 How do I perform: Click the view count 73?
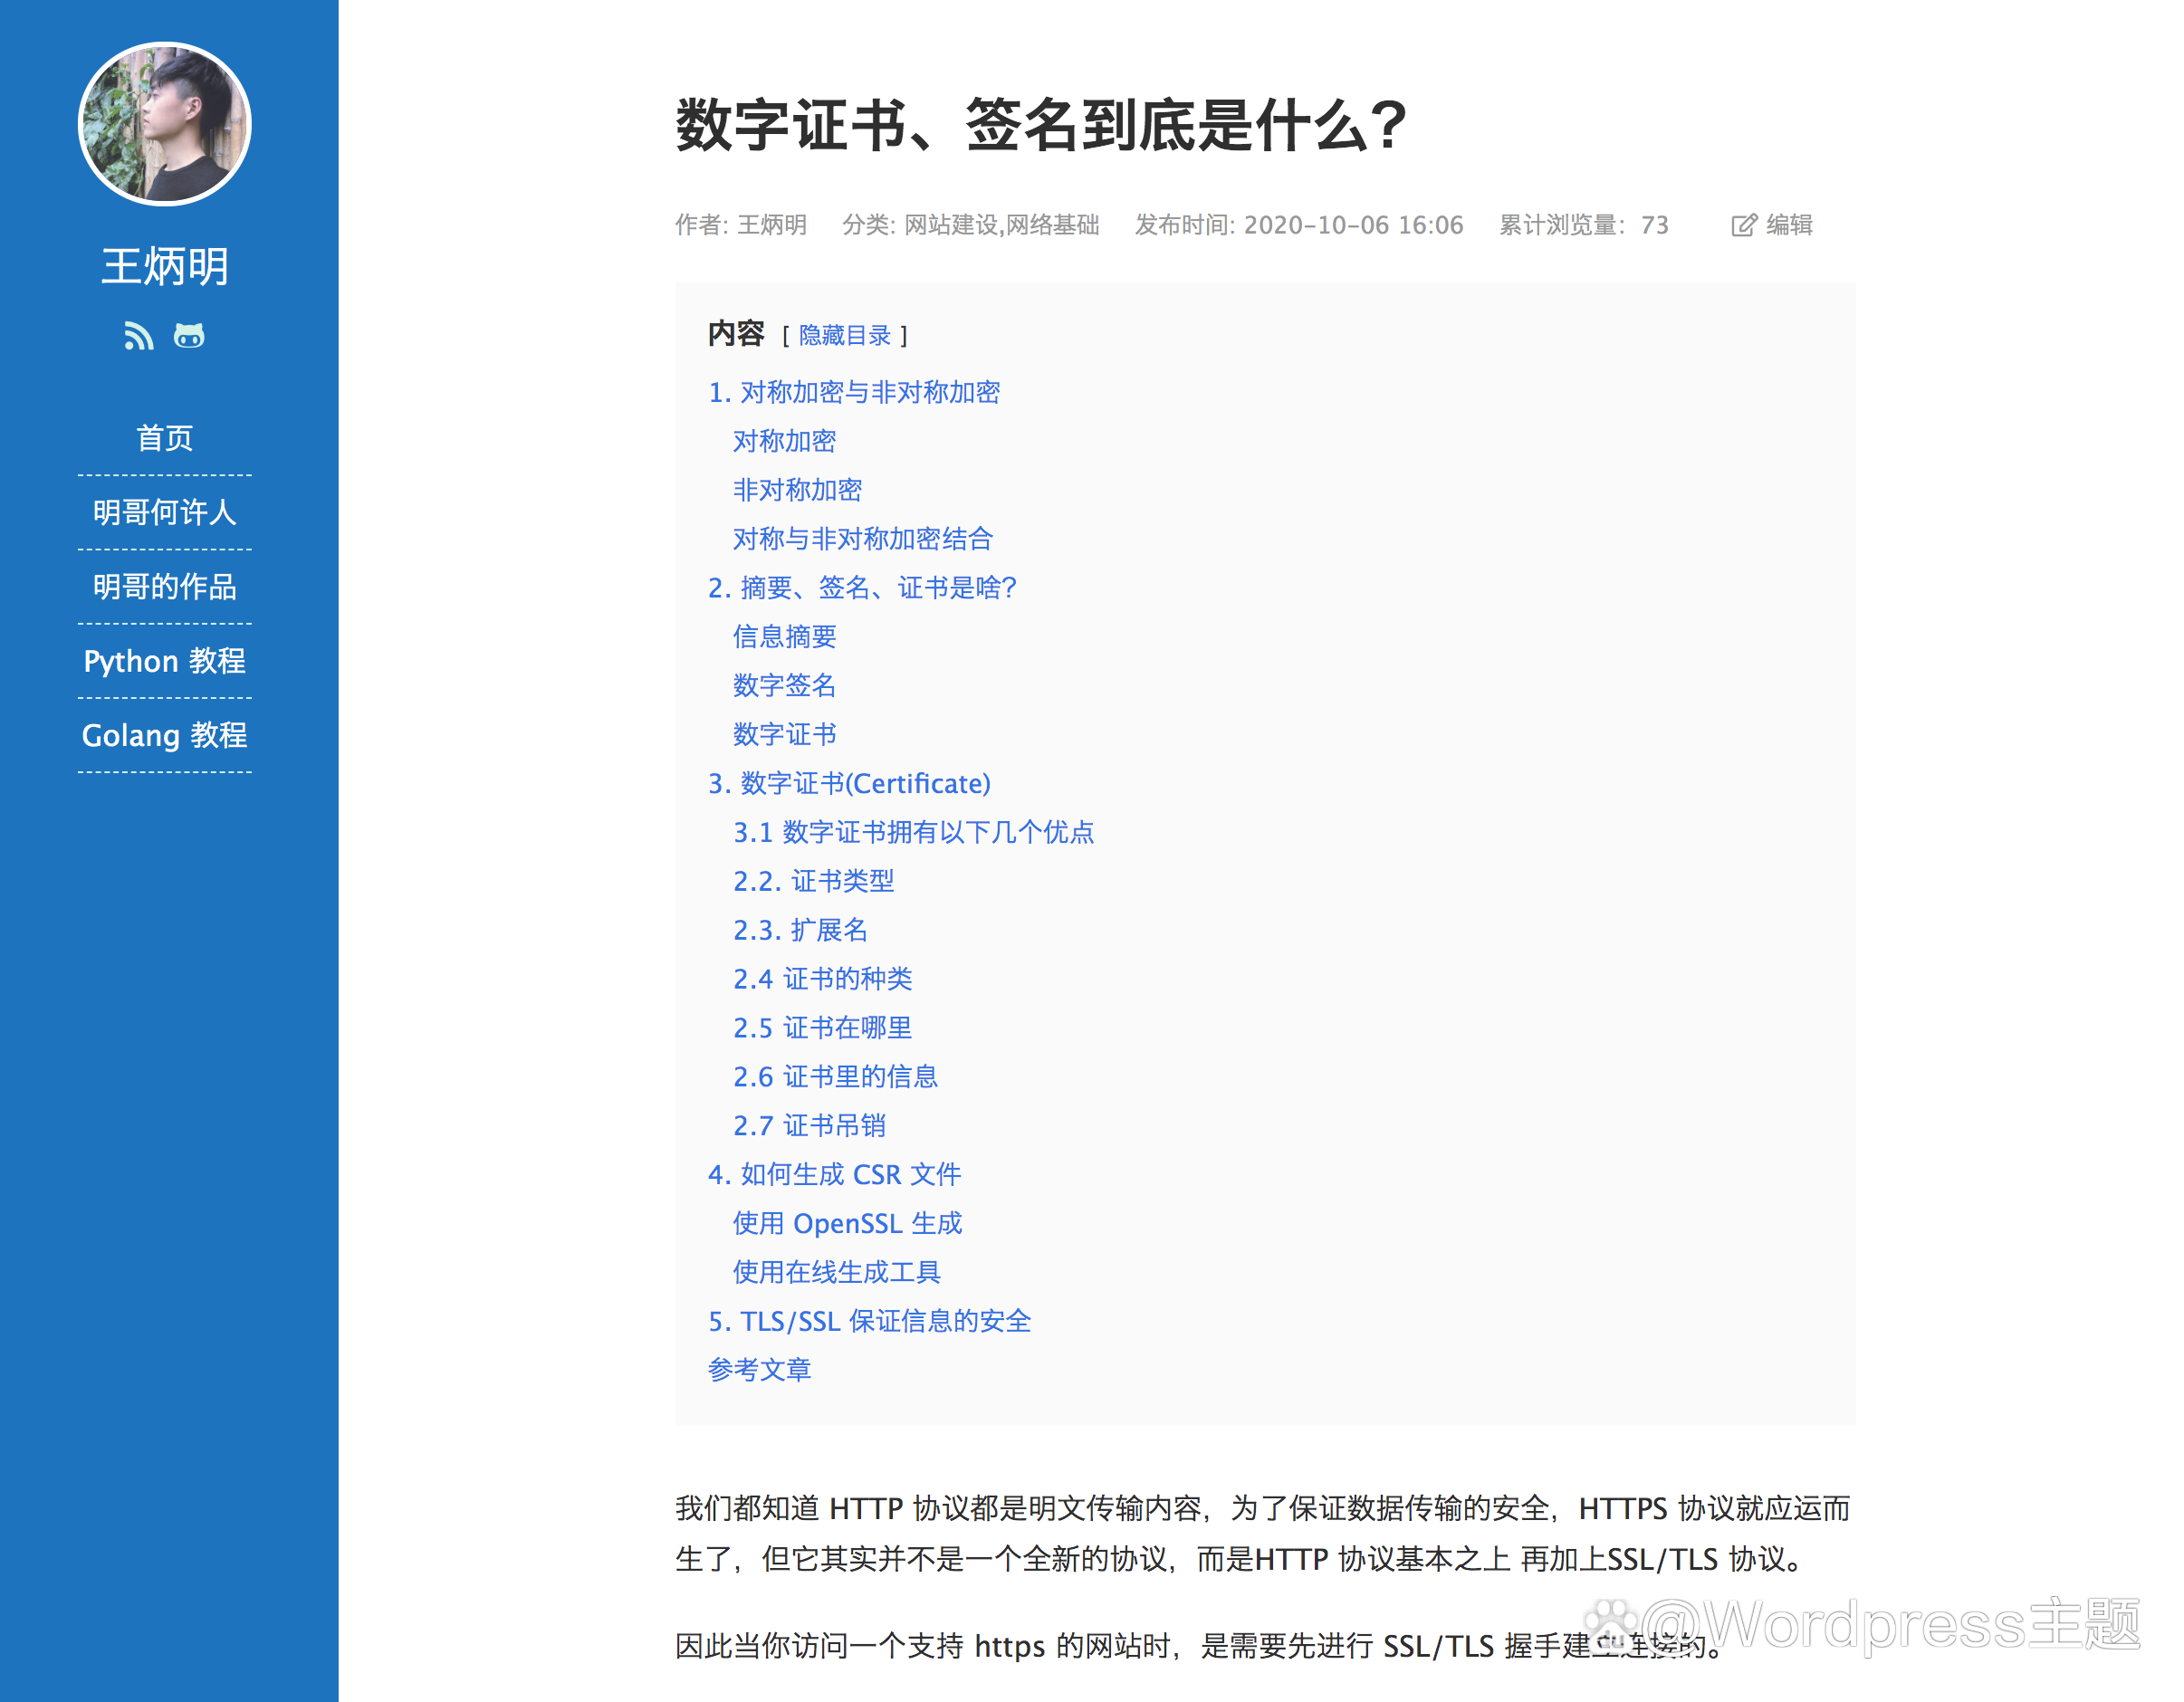click(x=1655, y=225)
